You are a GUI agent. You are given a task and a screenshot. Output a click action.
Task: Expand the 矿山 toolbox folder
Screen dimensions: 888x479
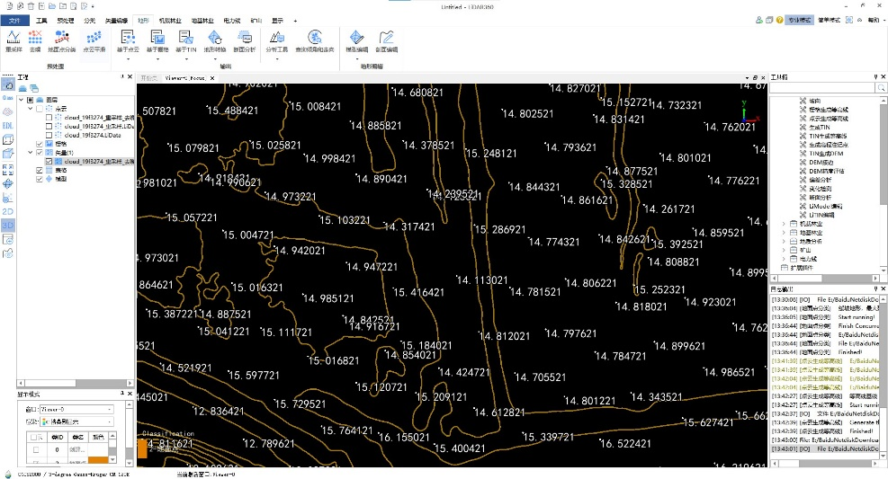click(x=784, y=250)
